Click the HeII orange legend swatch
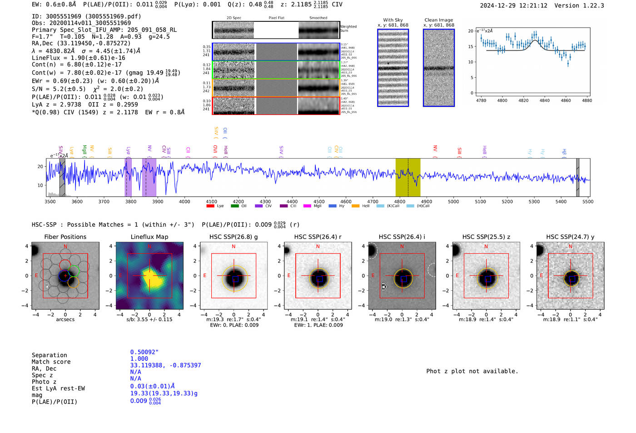 [x=355, y=206]
